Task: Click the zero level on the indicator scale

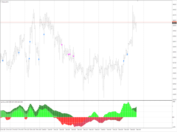Action: [x=173, y=117]
